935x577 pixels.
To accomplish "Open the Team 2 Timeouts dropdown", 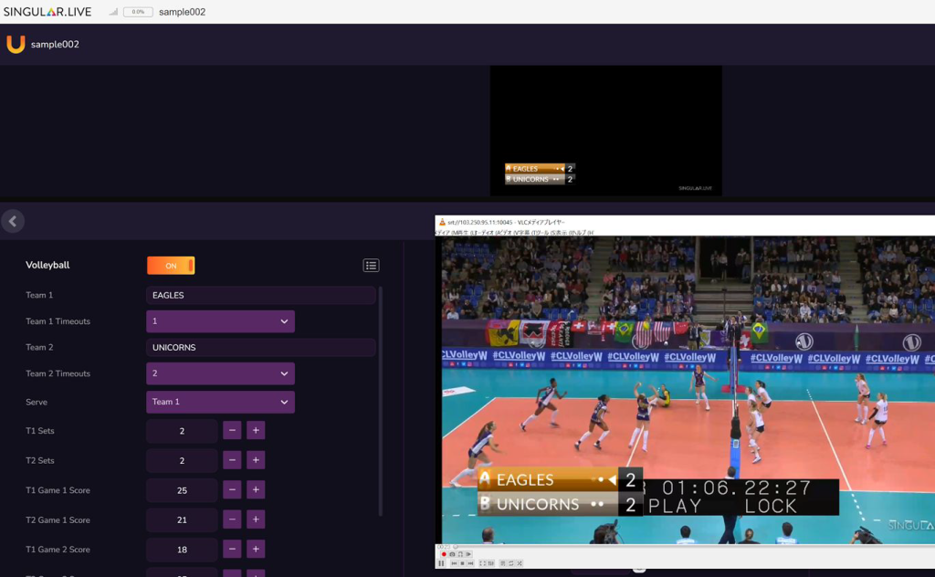I will 220,373.
